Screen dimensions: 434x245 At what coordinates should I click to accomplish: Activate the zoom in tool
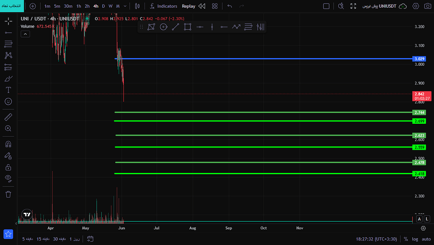8,128
